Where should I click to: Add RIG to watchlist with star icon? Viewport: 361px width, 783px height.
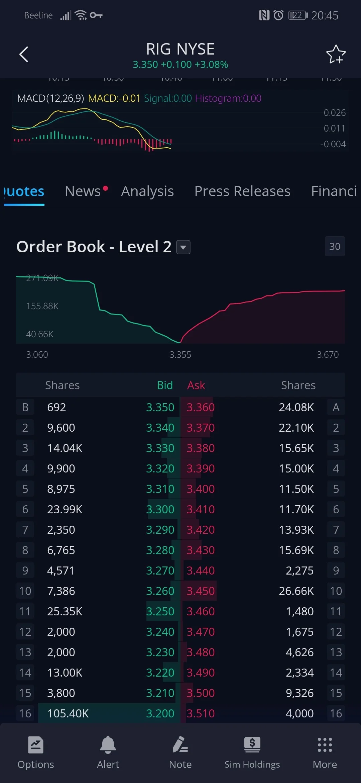336,54
